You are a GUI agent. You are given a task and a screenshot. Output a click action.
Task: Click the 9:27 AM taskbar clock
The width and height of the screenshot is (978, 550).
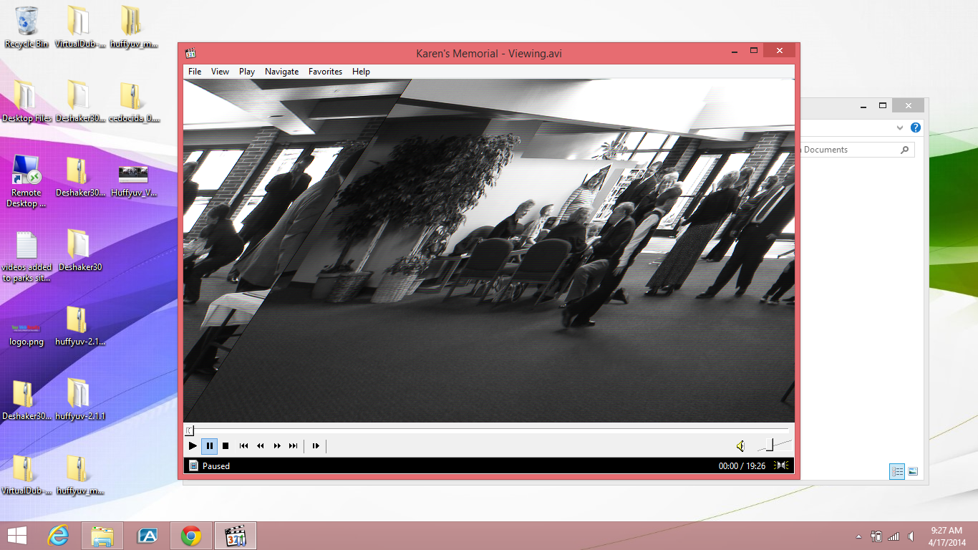(x=946, y=536)
